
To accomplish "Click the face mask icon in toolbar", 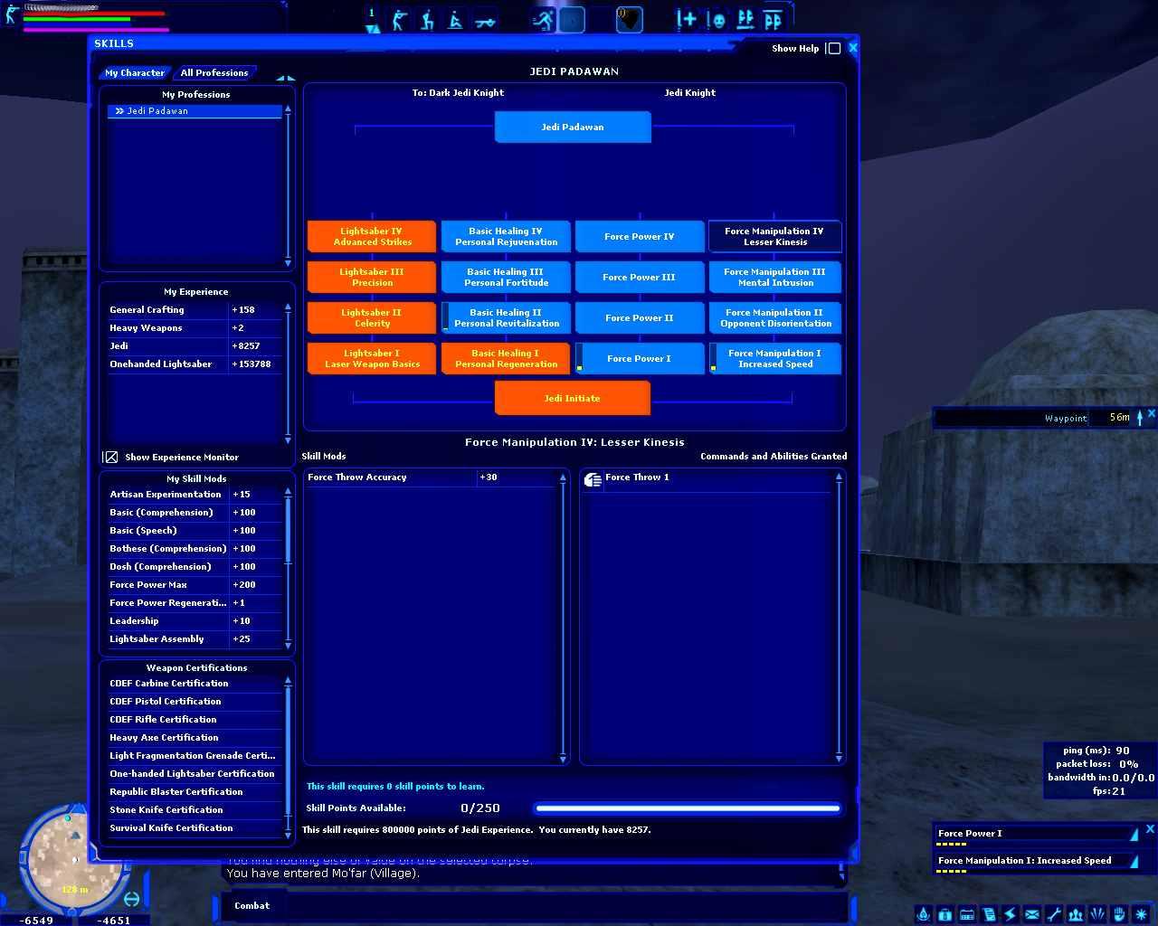I will pos(717,20).
